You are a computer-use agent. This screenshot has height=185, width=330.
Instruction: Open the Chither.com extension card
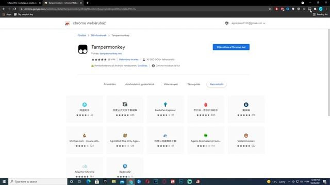85,140
